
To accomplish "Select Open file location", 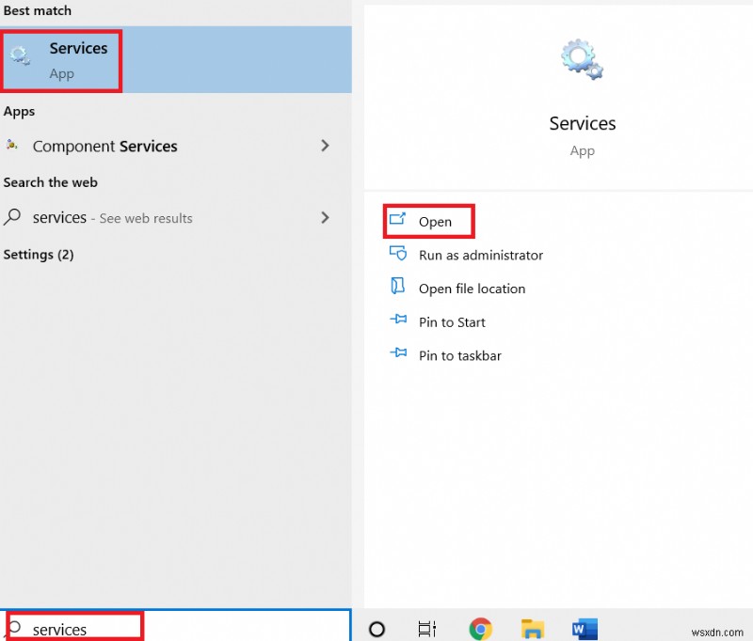I will pos(473,289).
